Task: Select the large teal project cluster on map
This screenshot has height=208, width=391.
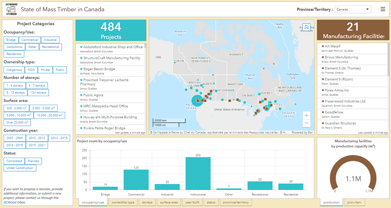Action: coord(197,101)
